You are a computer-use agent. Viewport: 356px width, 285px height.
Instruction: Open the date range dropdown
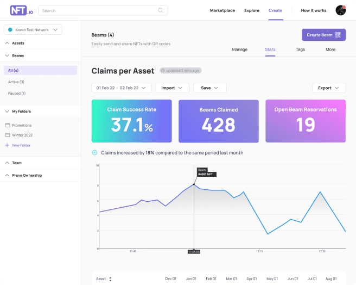coord(122,88)
